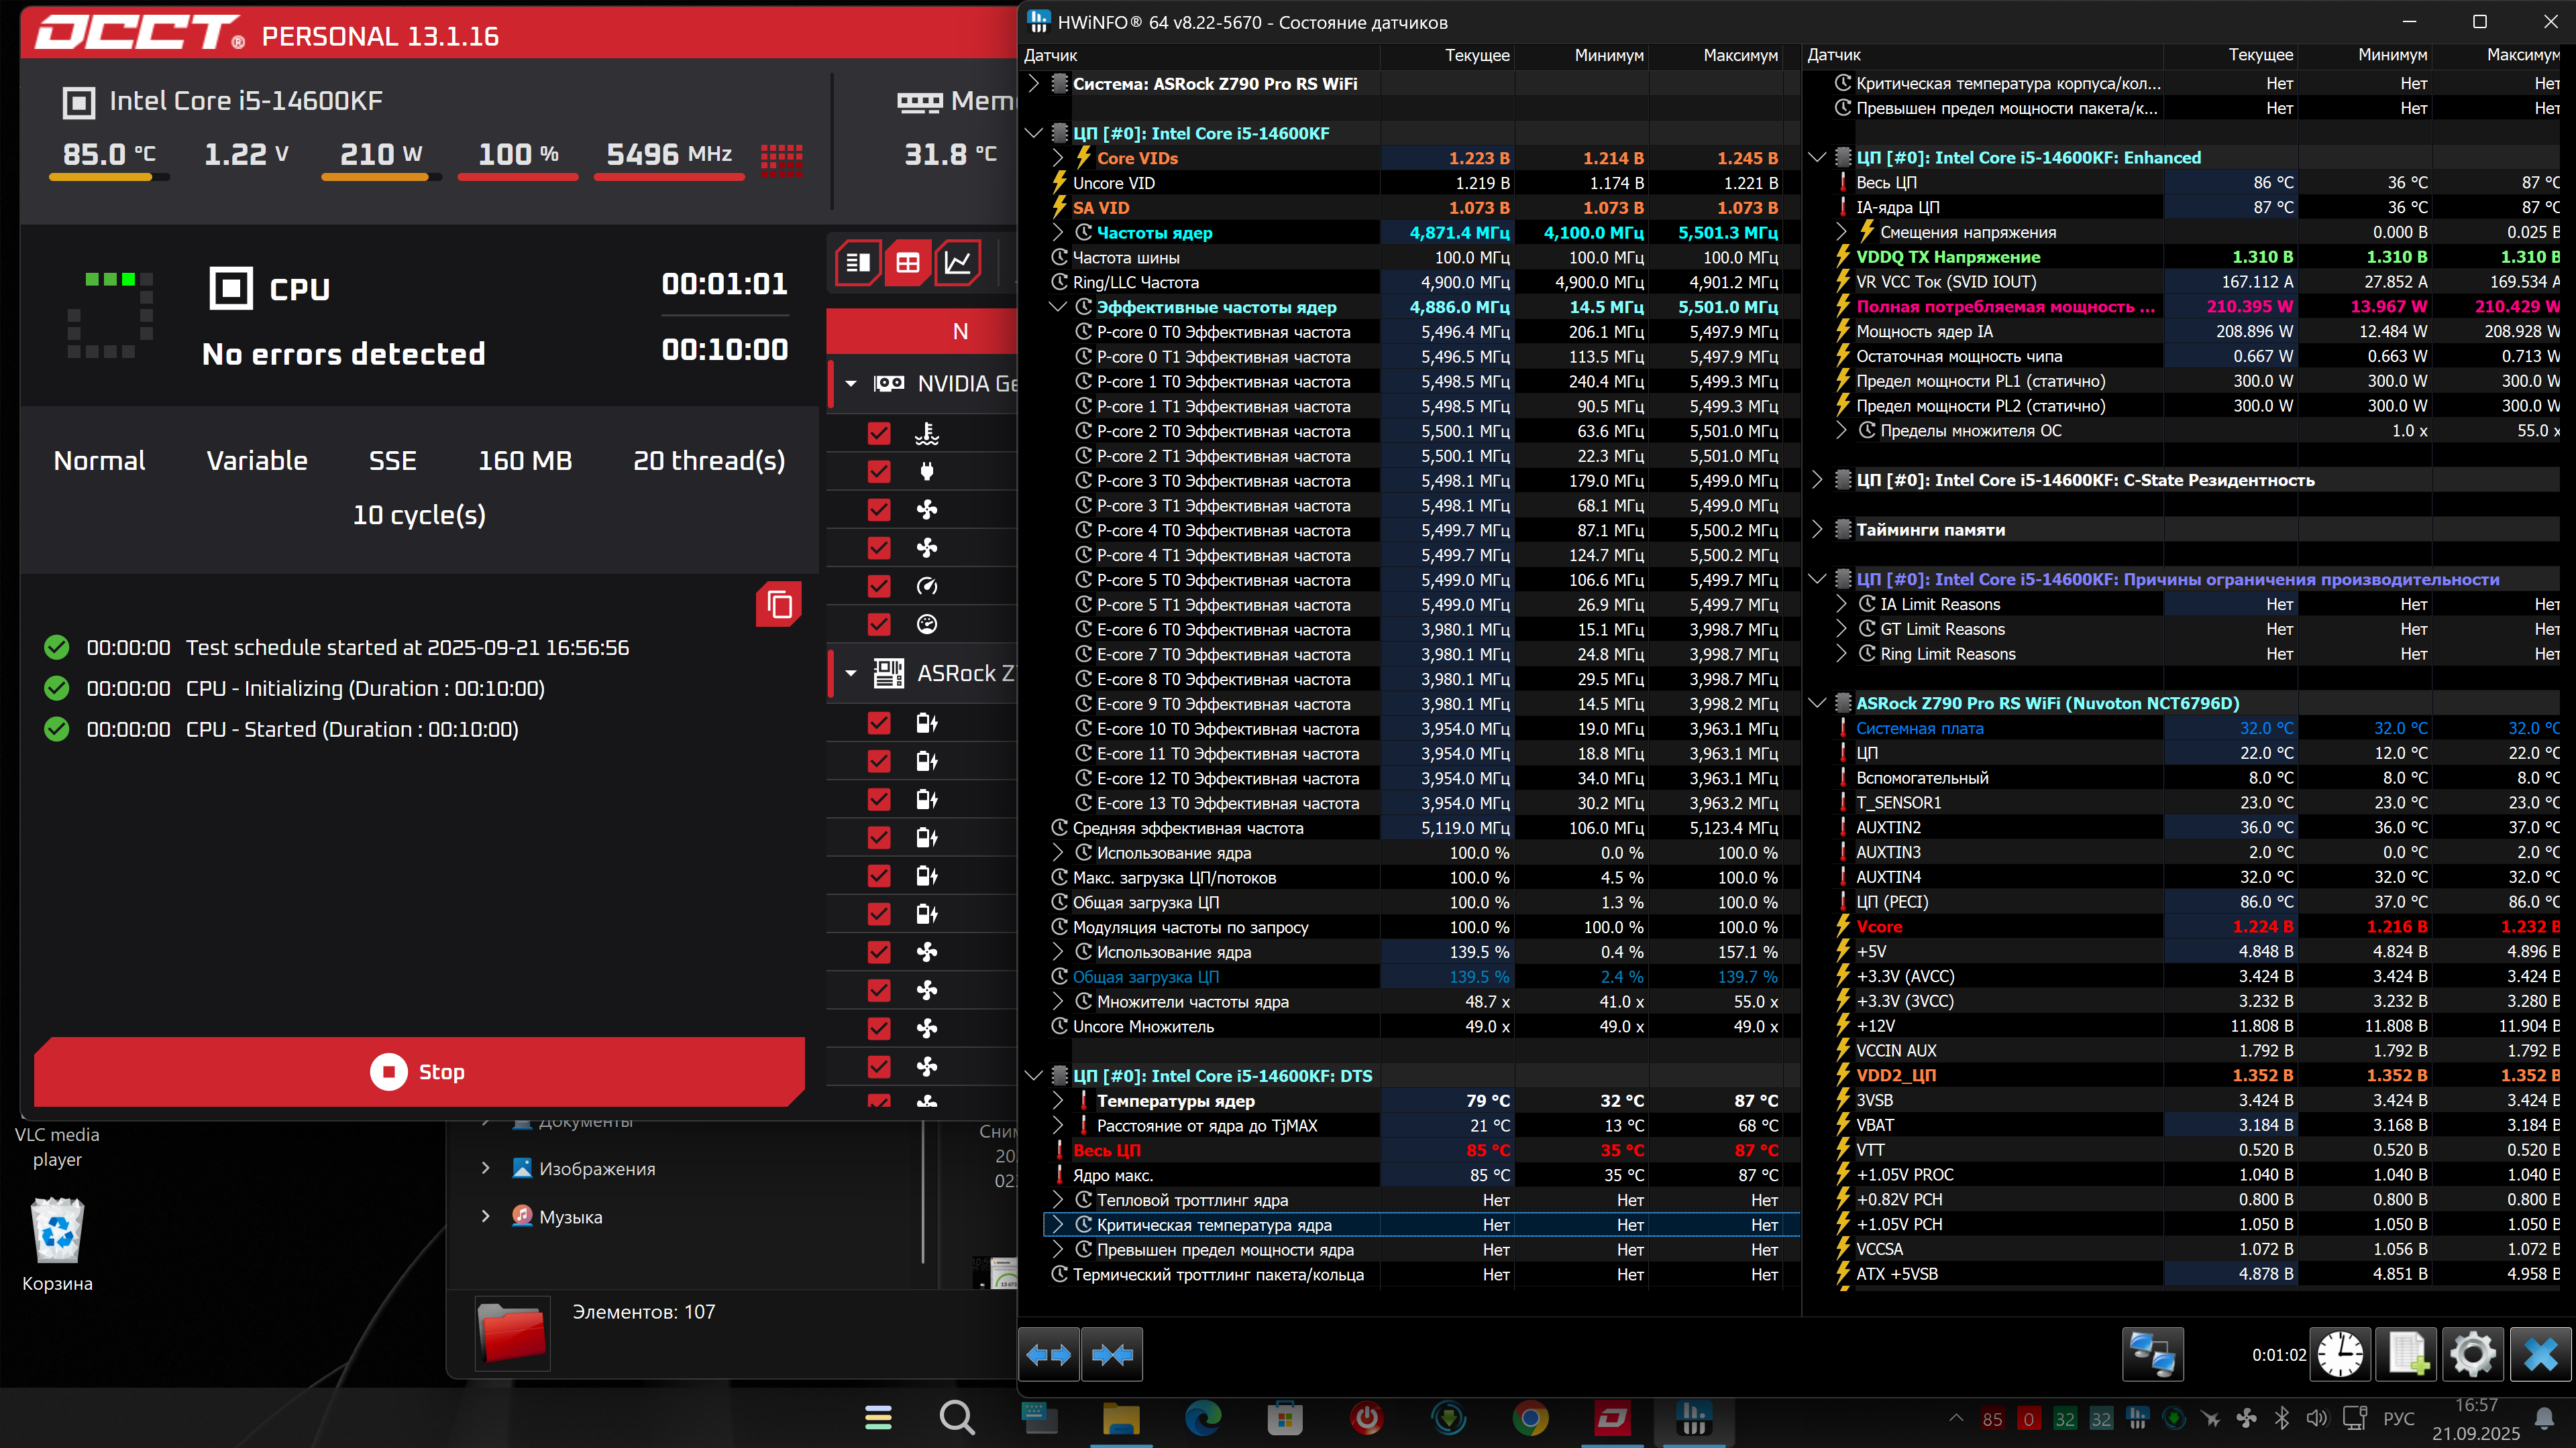The image size is (2576, 1448).
Task: Expand Тайминги памяти section
Action: [1817, 530]
